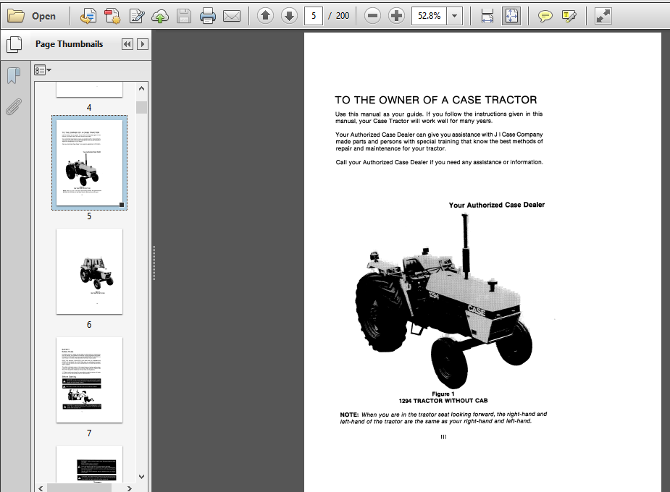Click the double-left-arrow button in the Page Thumbnails header
The width and height of the screenshot is (670, 492).
127,44
